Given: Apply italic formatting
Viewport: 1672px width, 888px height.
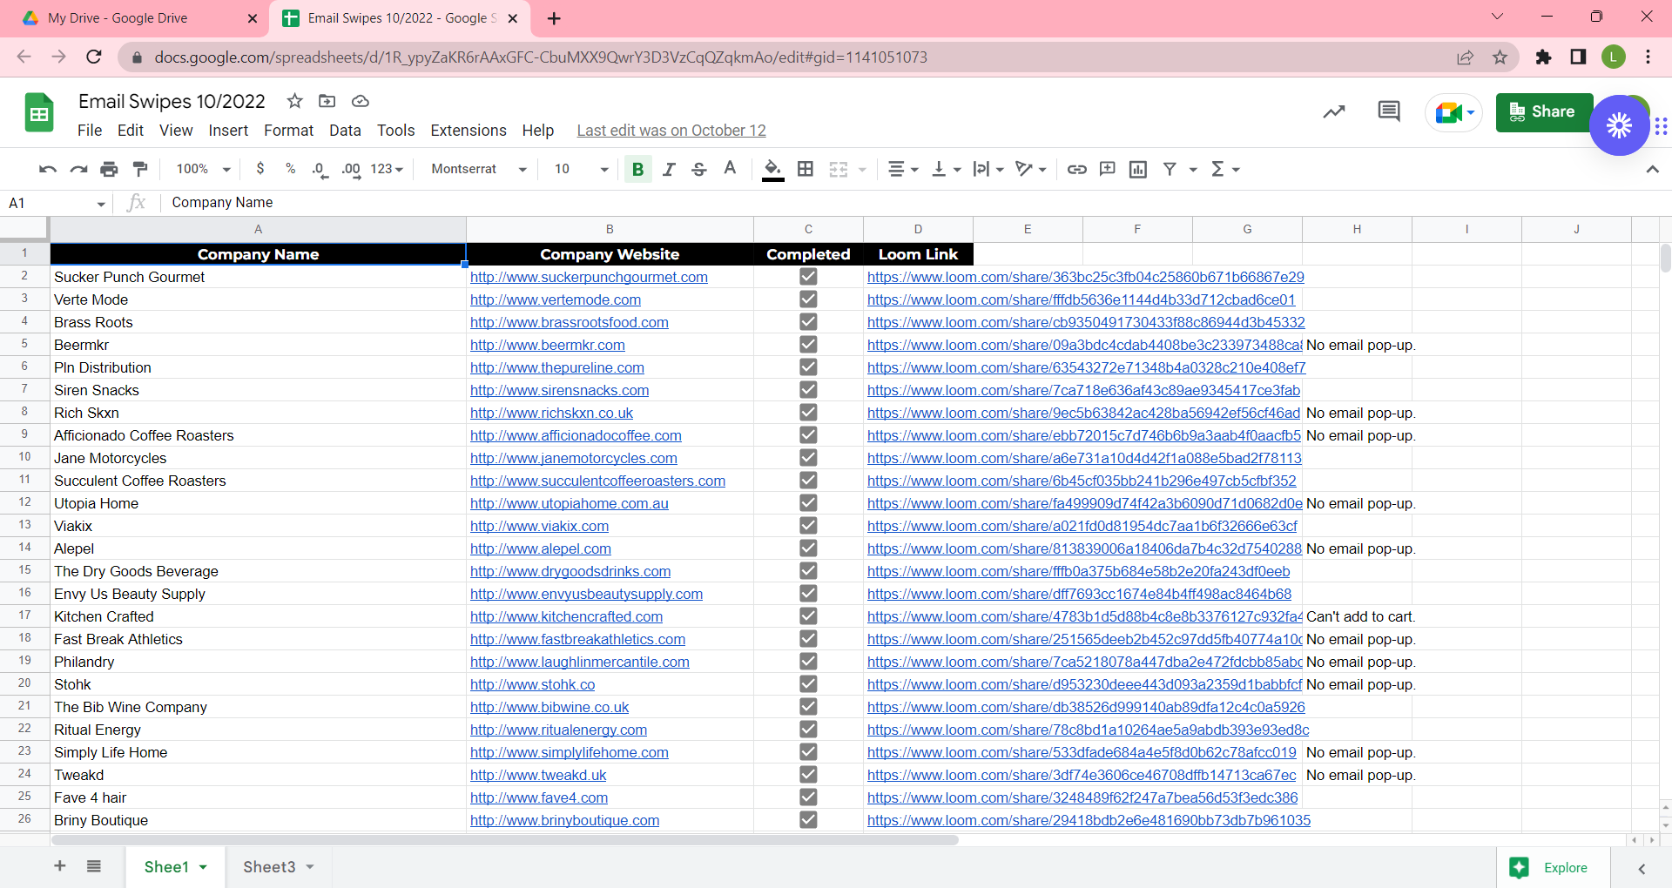Looking at the screenshot, I should click(669, 169).
